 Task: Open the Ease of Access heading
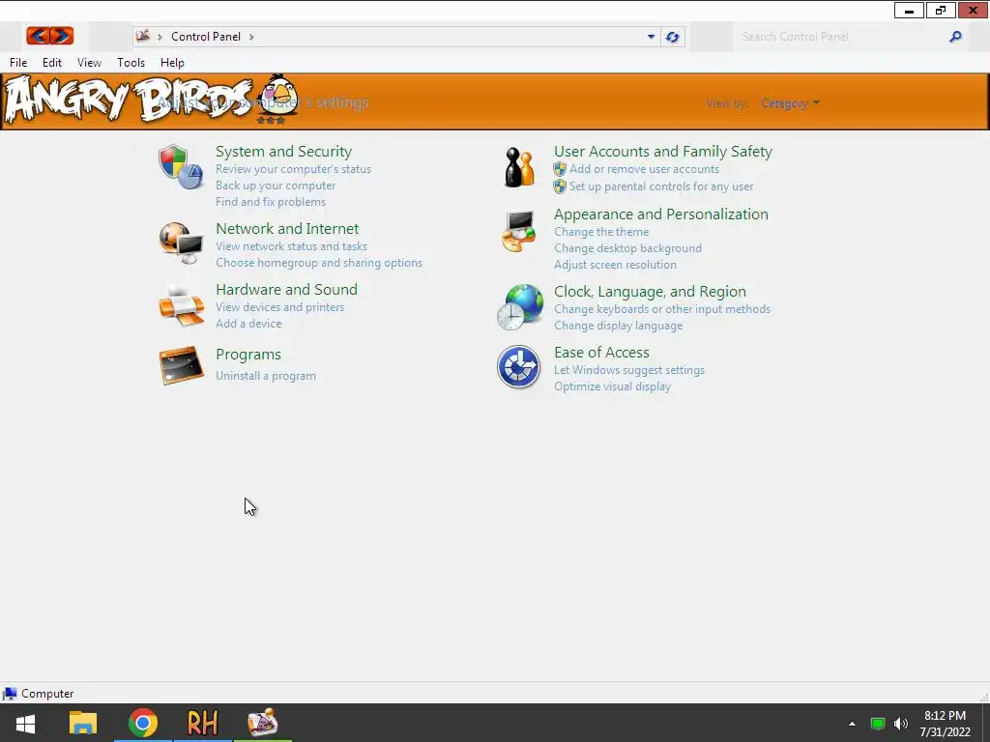[x=601, y=353]
